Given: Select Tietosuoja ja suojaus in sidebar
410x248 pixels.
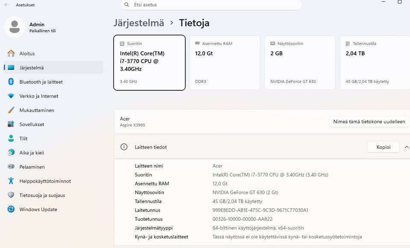Looking at the screenshot, I should (54, 195).
